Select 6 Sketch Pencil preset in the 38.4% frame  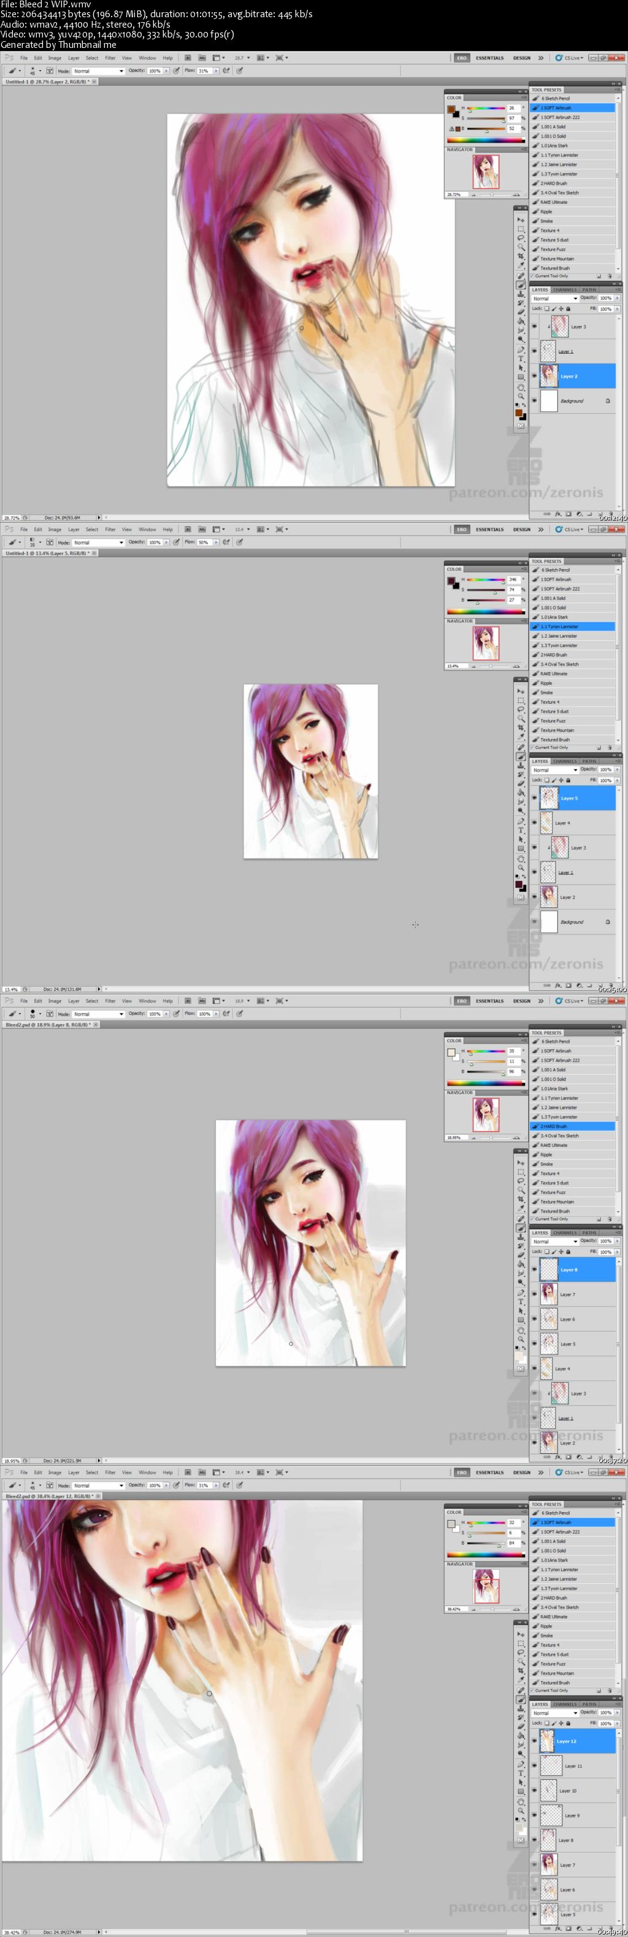pyautogui.click(x=572, y=1512)
